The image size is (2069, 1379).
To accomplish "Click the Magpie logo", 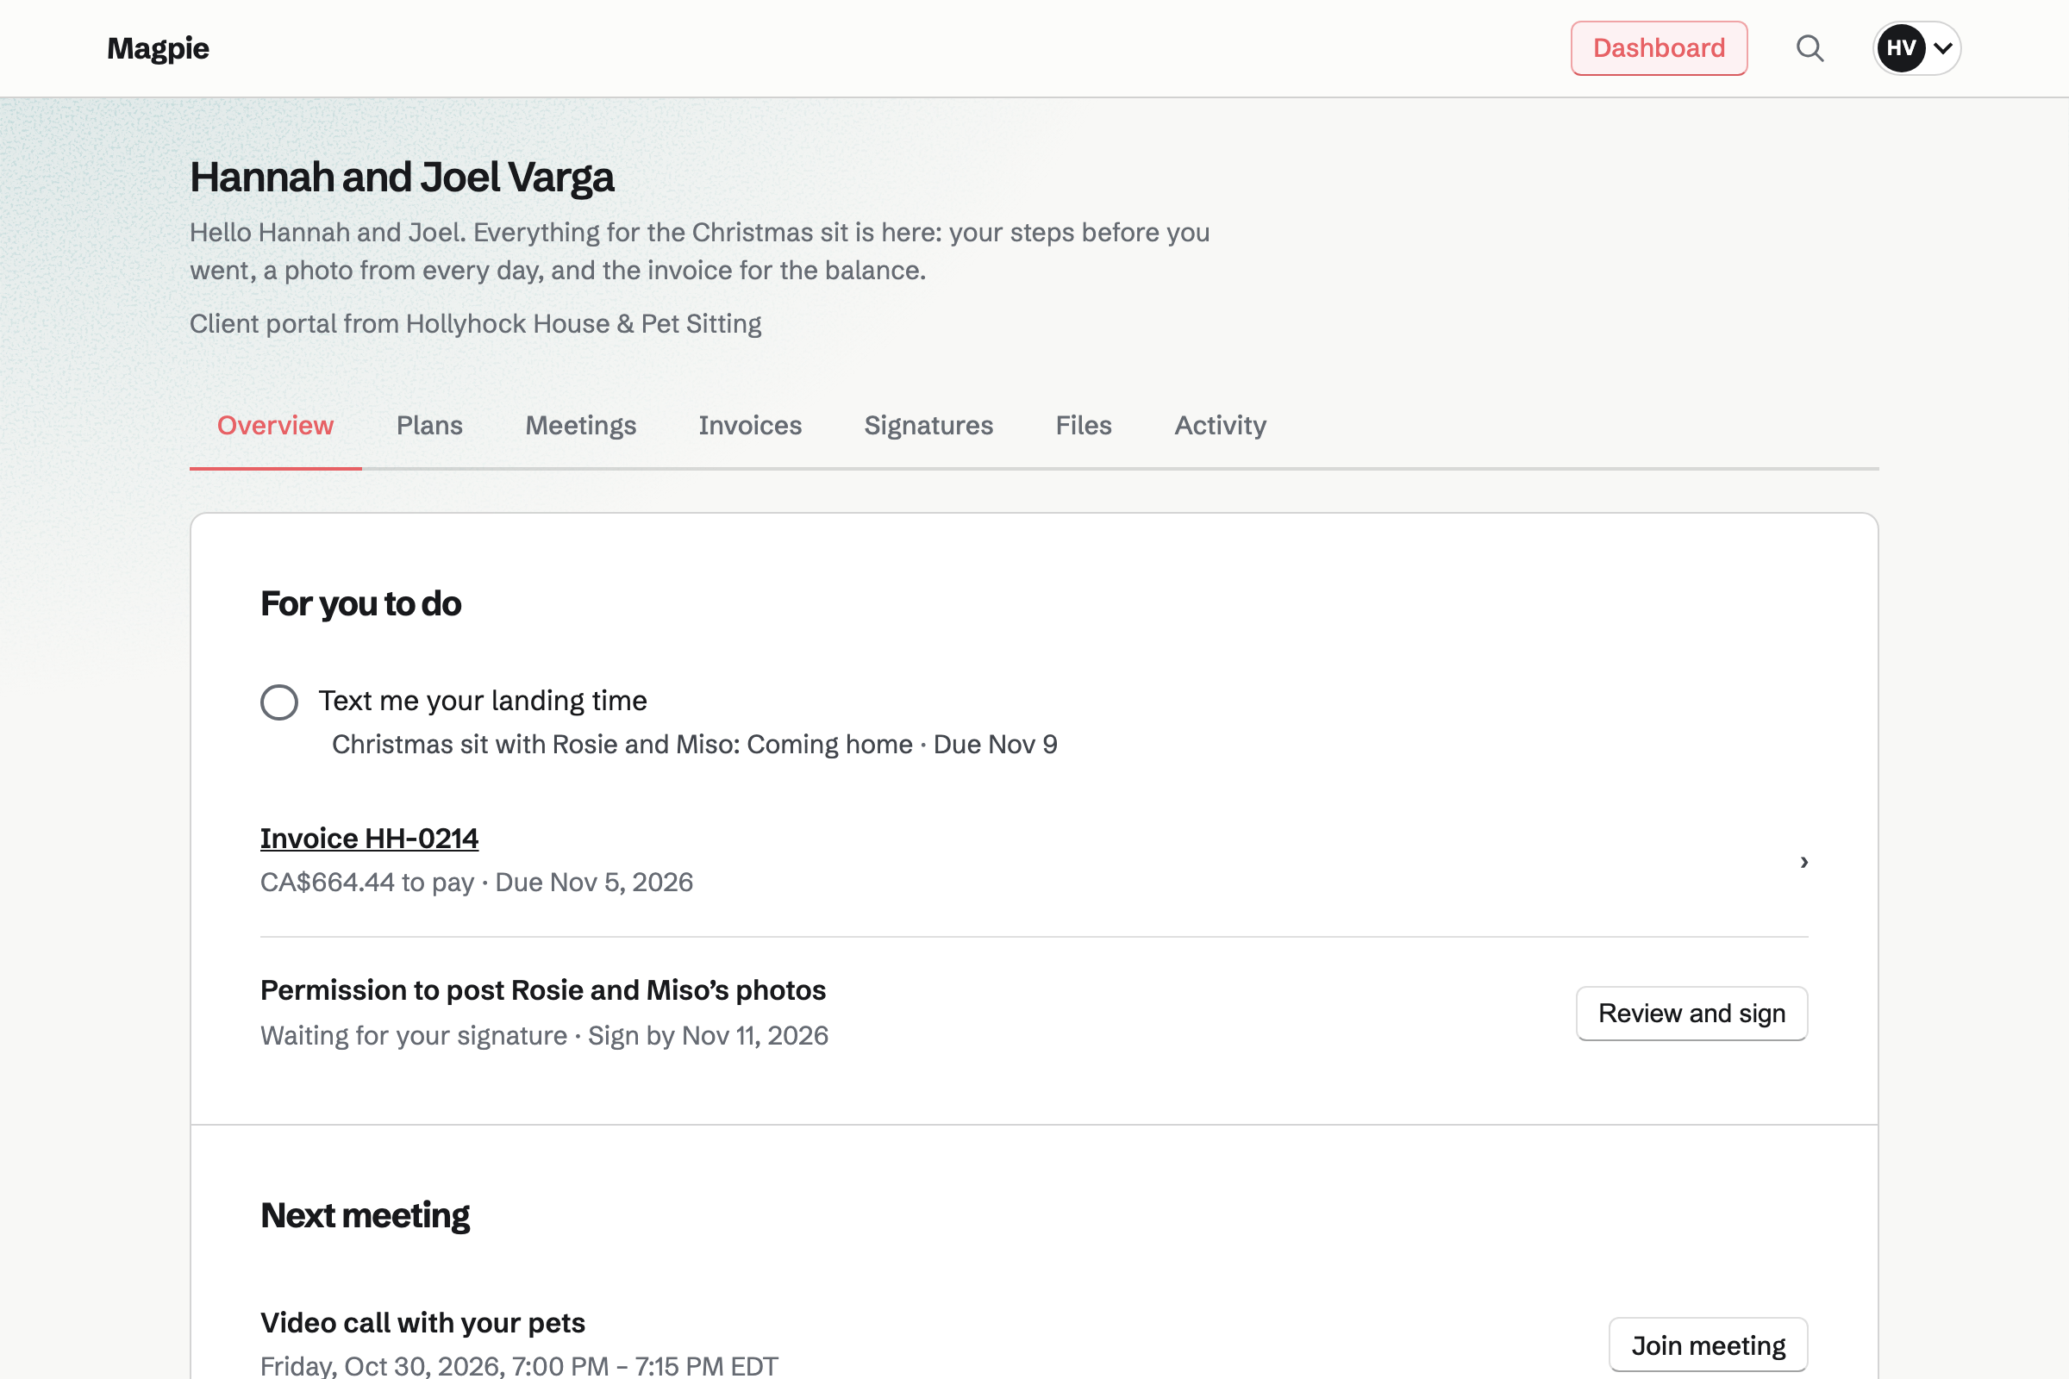I will [x=159, y=48].
